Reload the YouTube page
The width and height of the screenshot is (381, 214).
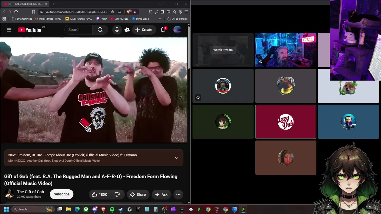pyautogui.click(x=16, y=12)
